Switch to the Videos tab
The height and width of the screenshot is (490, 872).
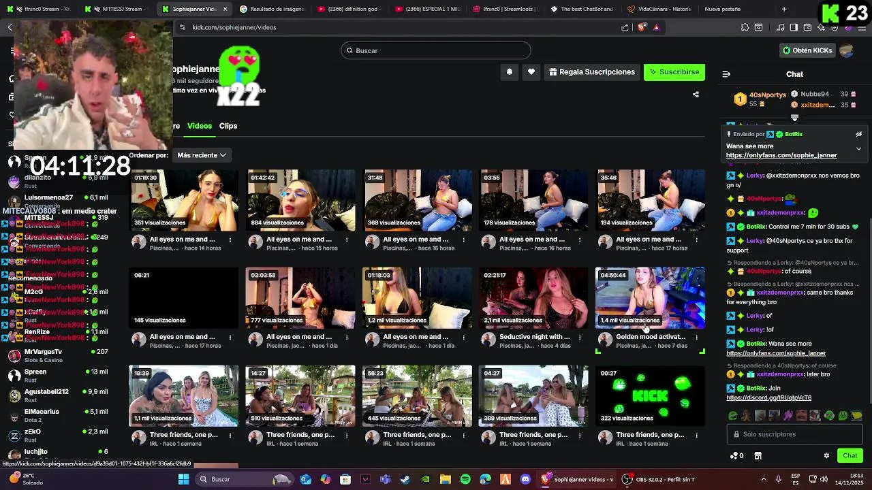point(200,126)
